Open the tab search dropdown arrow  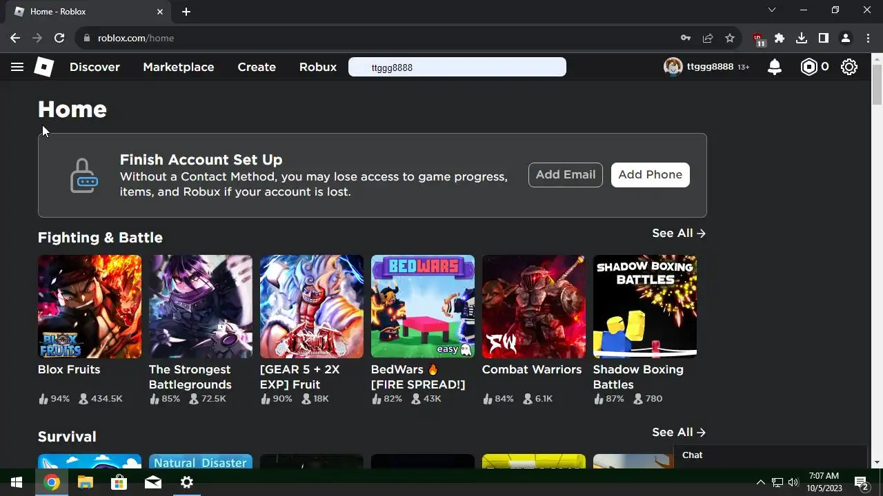772,10
